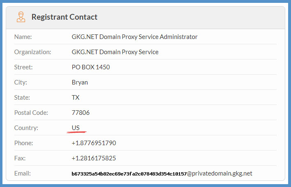The height and width of the screenshot is (187, 291).
Task: Click the Registrant Contact person icon
Action: (21, 17)
